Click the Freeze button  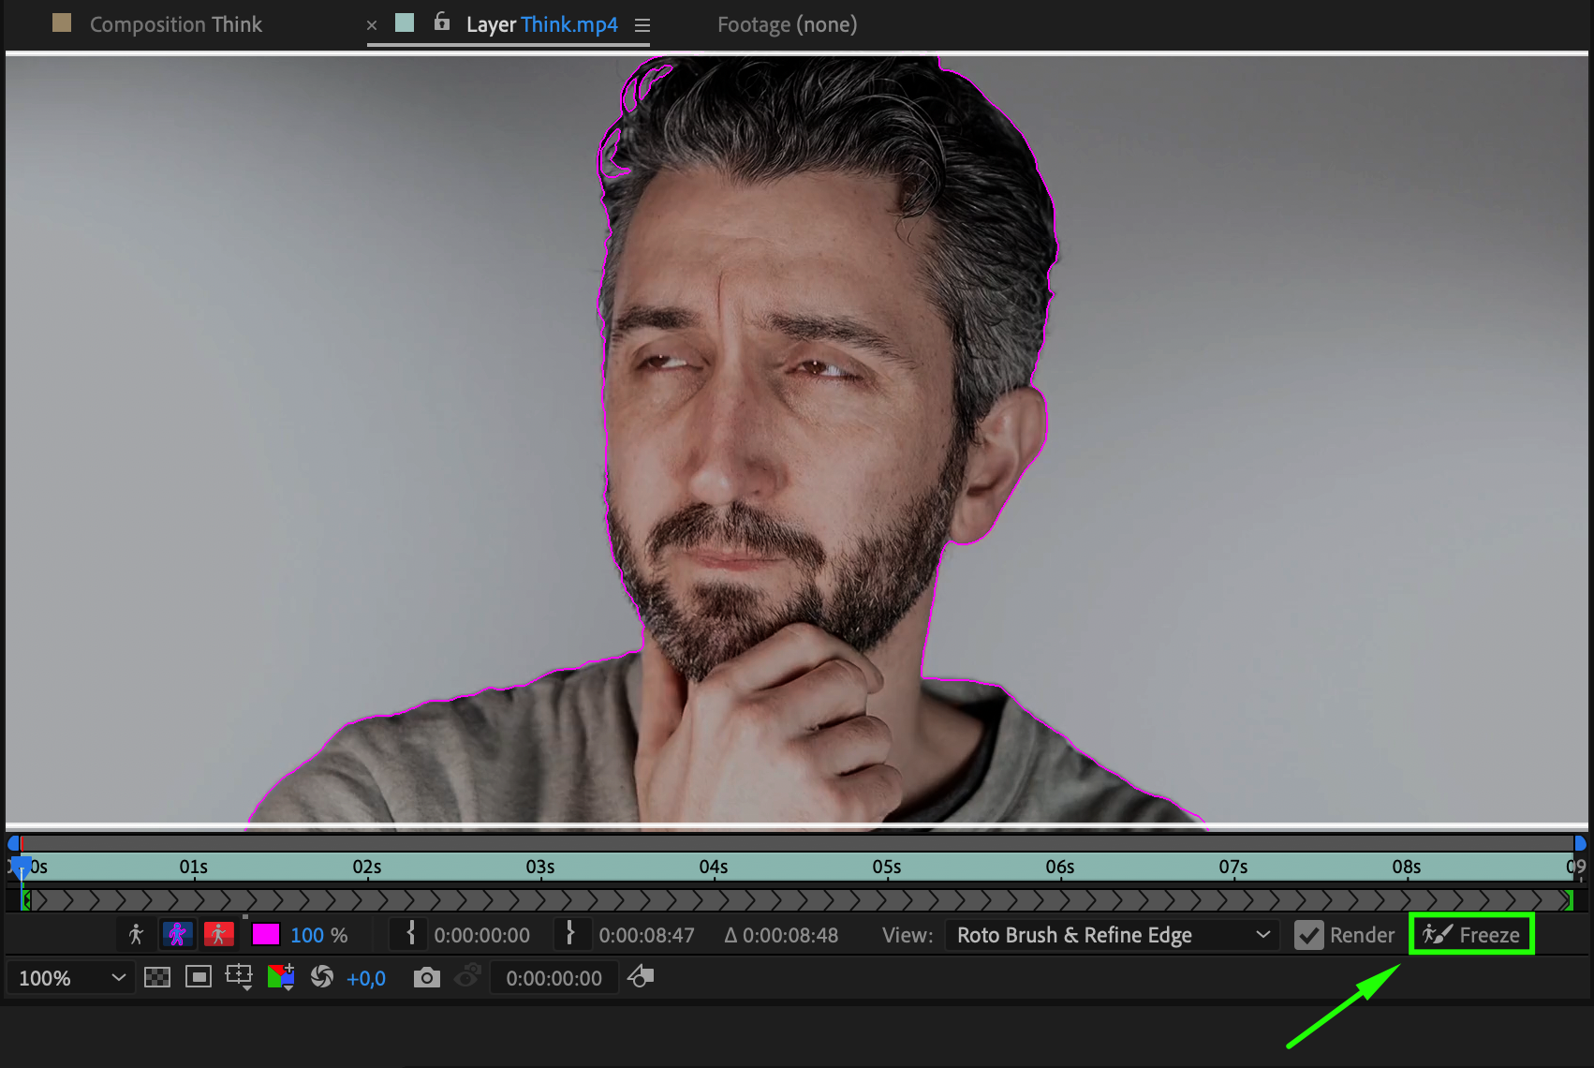point(1471,935)
